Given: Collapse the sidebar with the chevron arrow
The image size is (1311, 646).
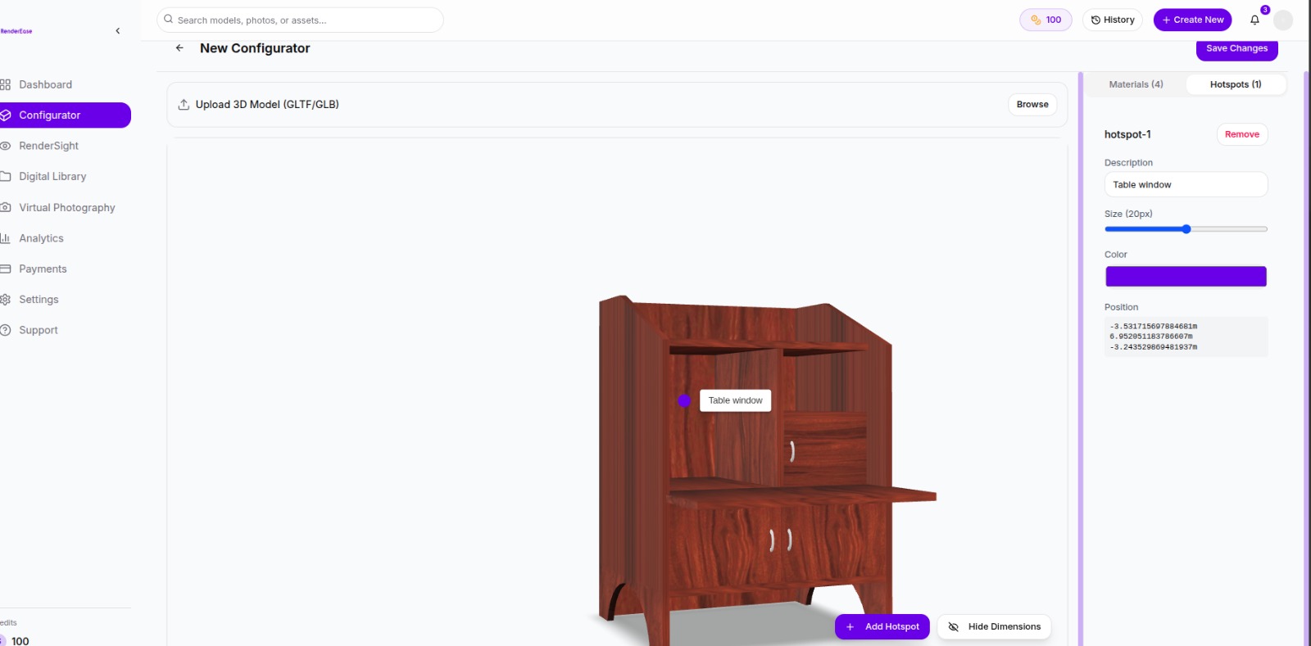Looking at the screenshot, I should [x=118, y=31].
